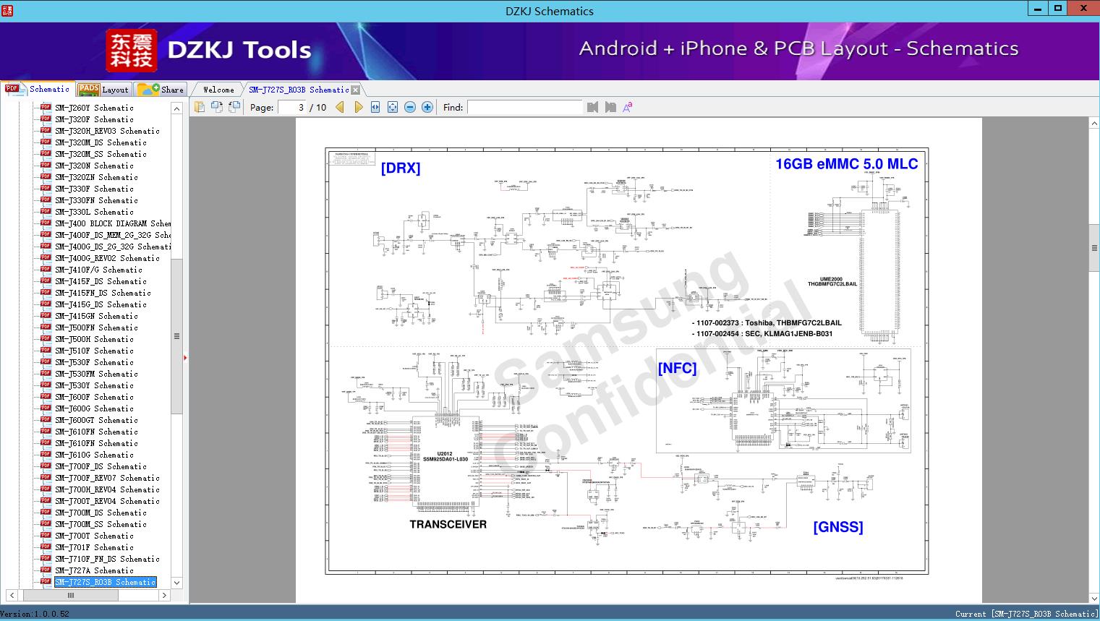The image size is (1100, 621).
Task: Click the PDF icon beside SM-J320F Schematic
Action: pyautogui.click(x=46, y=119)
